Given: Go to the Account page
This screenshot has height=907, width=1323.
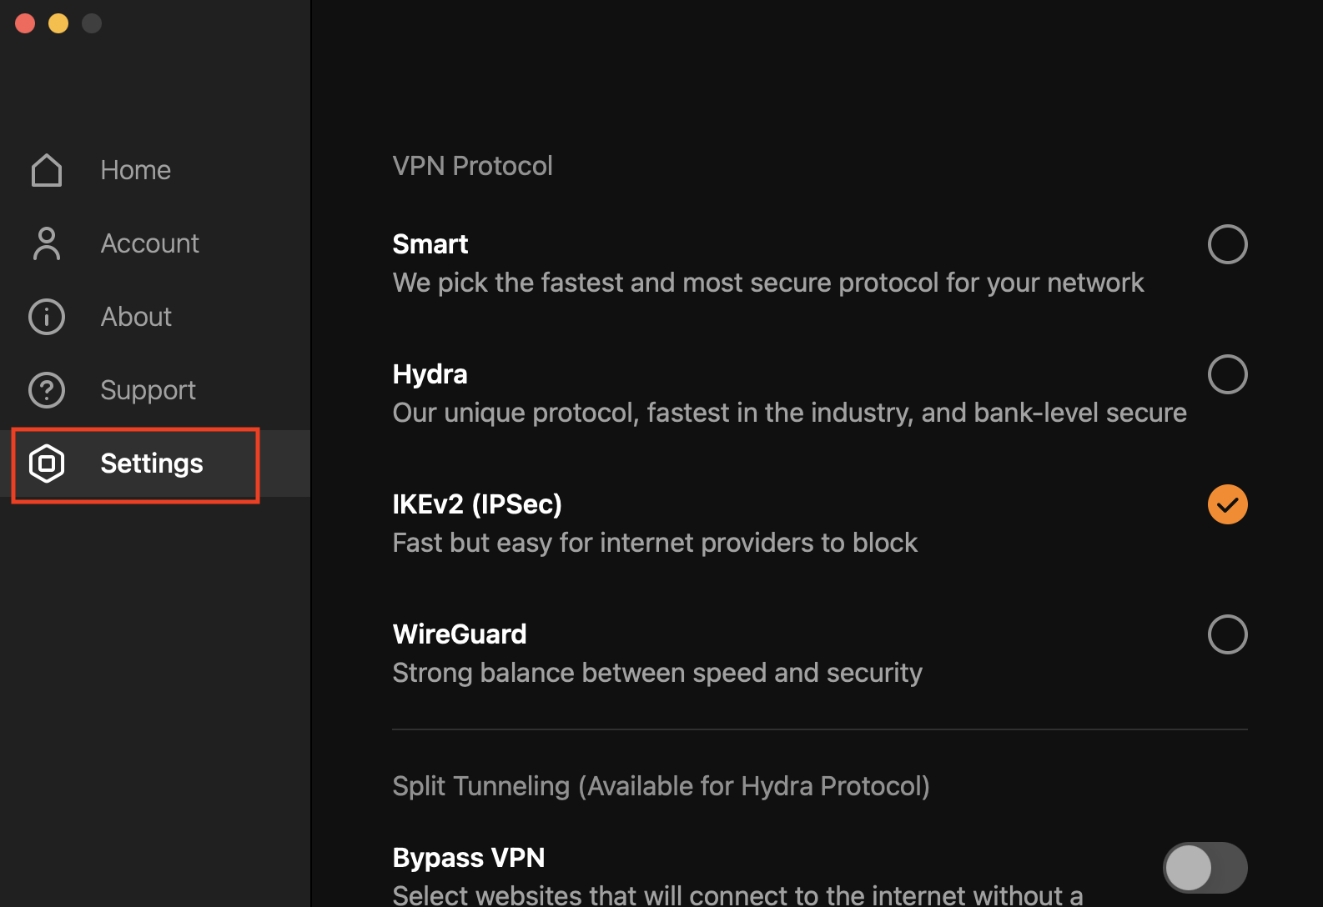Looking at the screenshot, I should coord(155,243).
